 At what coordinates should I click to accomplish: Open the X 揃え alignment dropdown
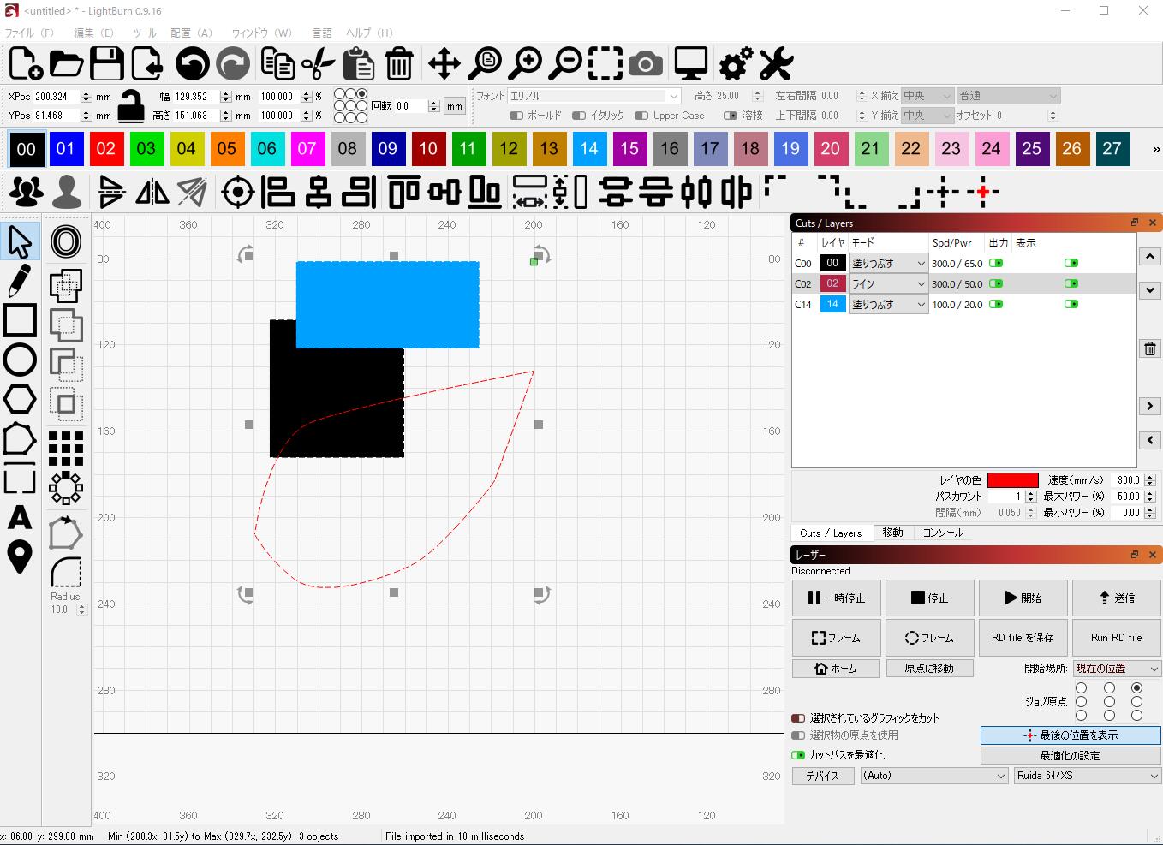927,96
